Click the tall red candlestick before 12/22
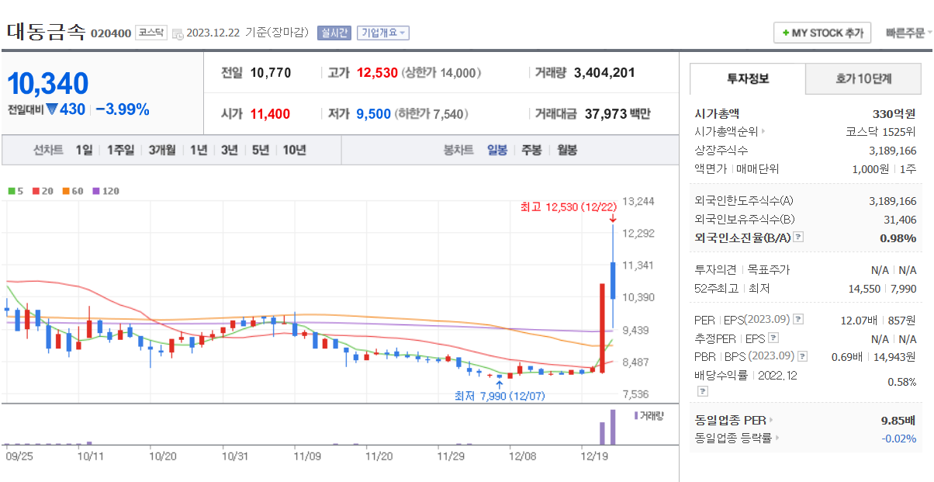The image size is (934, 482). [602, 328]
